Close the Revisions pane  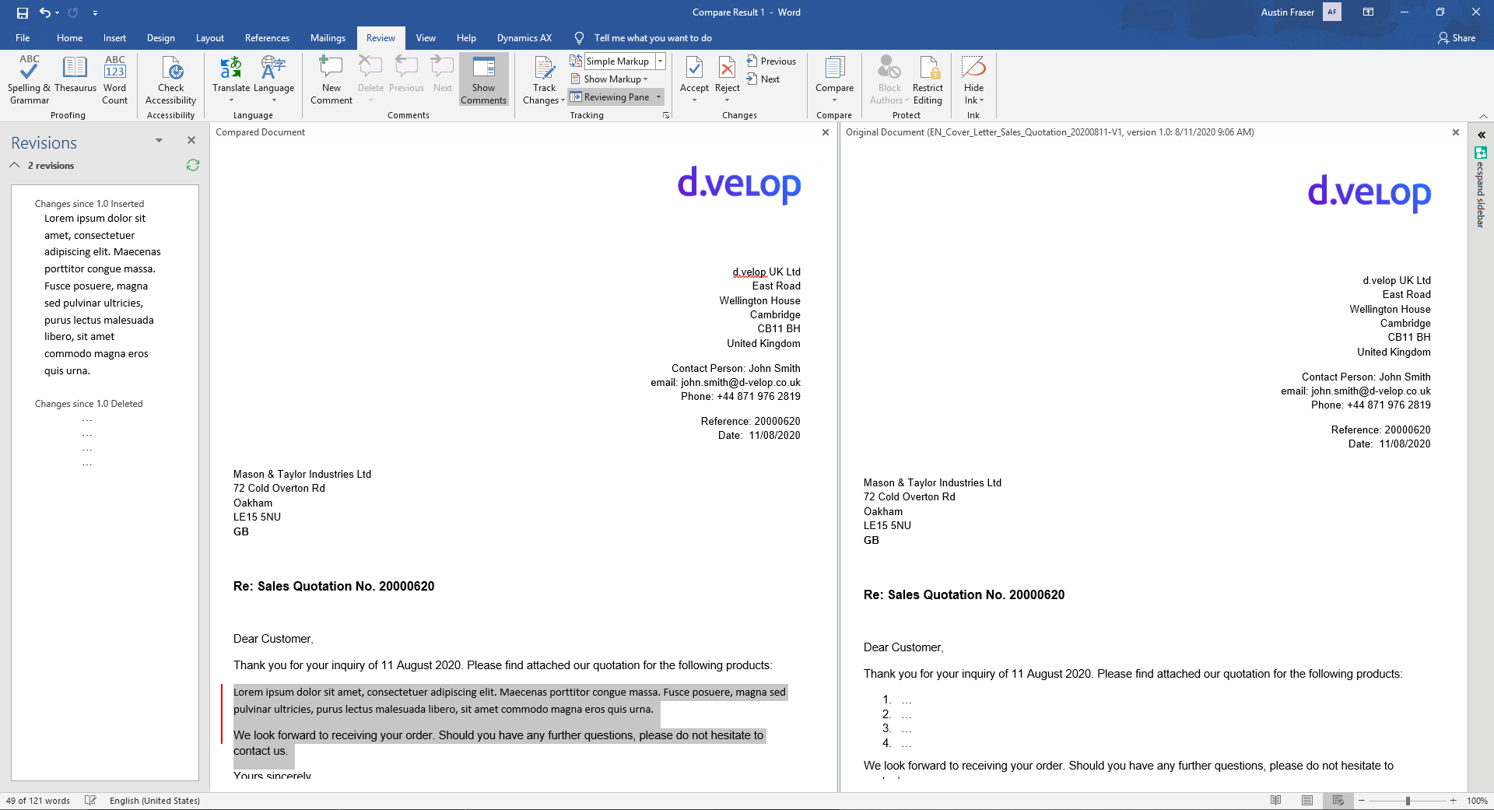(191, 140)
